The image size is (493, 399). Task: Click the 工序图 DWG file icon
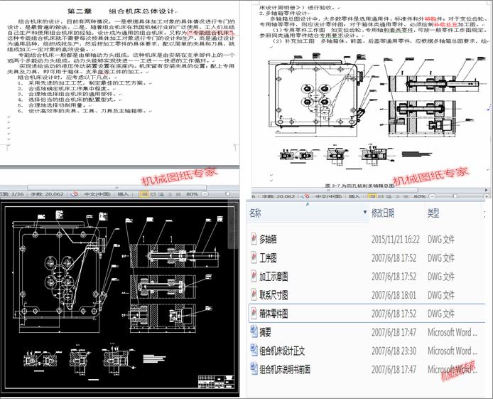click(x=254, y=258)
